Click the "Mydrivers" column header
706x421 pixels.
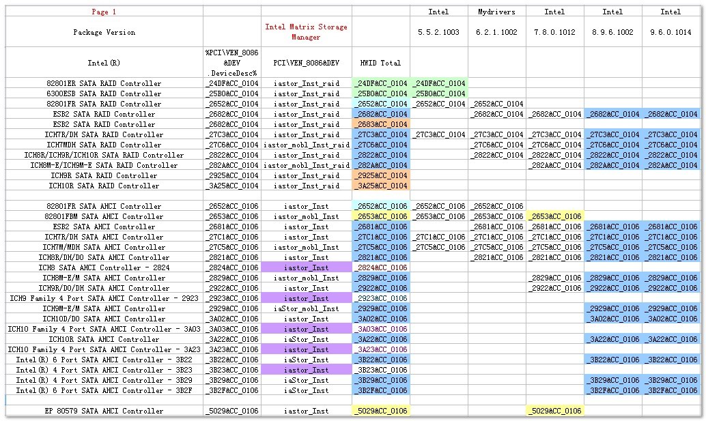pos(496,12)
